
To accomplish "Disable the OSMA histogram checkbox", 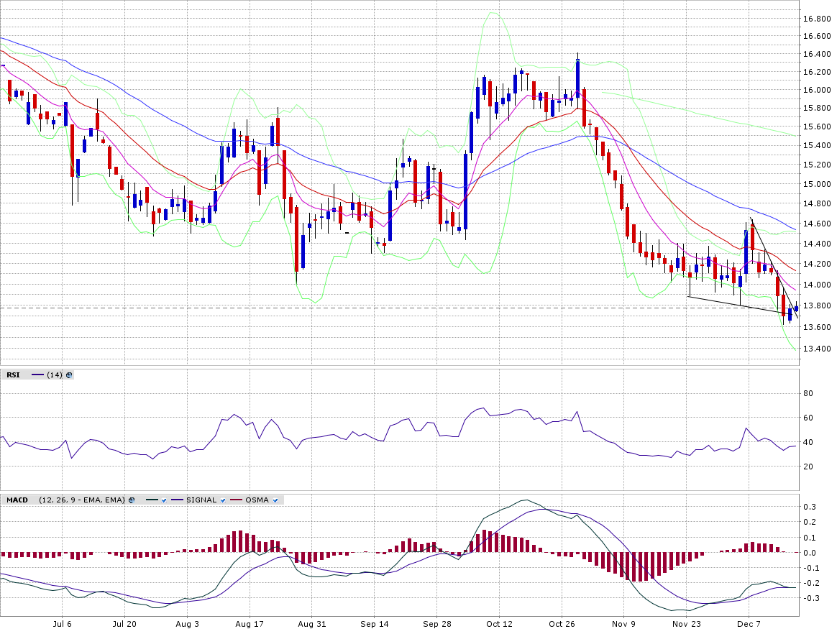I will click(x=275, y=500).
